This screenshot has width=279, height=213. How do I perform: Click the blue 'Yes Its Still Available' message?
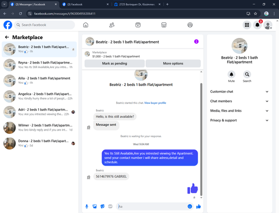pyautogui.click(x=150, y=158)
